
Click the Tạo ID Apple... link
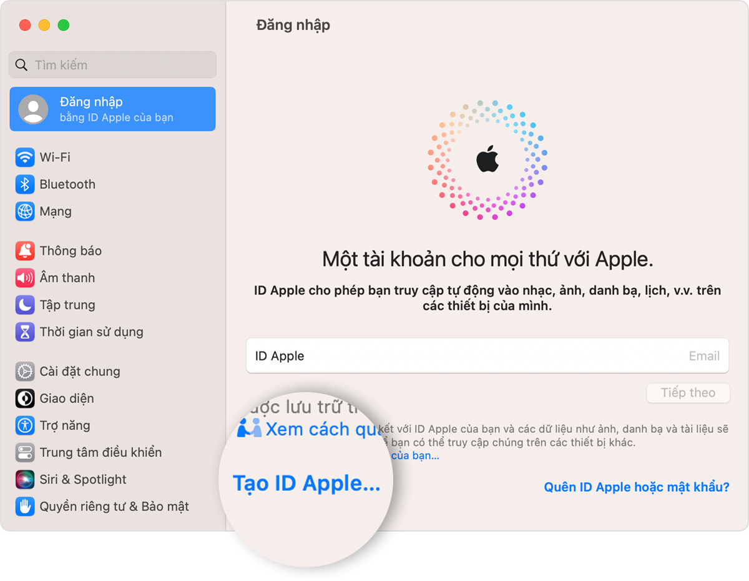(306, 484)
